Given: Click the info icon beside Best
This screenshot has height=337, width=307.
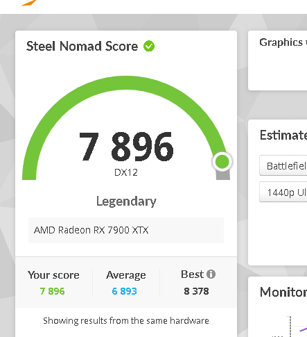Looking at the screenshot, I should click(211, 274).
